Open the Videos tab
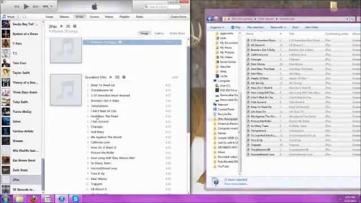The height and width of the screenshot is (203, 361). coord(109,17)
